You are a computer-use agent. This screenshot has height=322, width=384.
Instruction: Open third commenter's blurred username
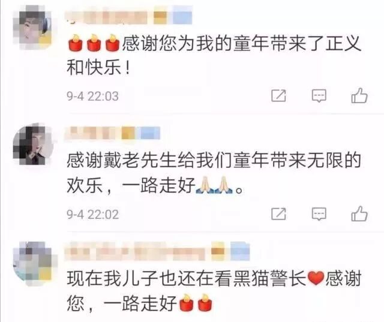(134, 251)
